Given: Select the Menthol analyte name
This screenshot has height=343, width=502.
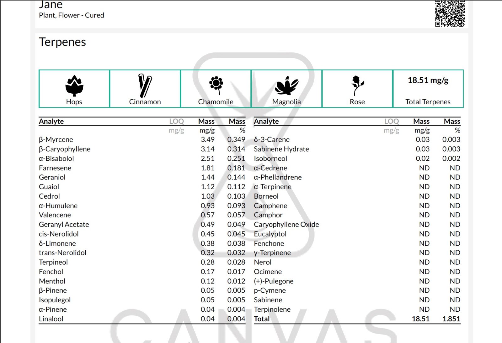Looking at the screenshot, I should pos(52,281).
